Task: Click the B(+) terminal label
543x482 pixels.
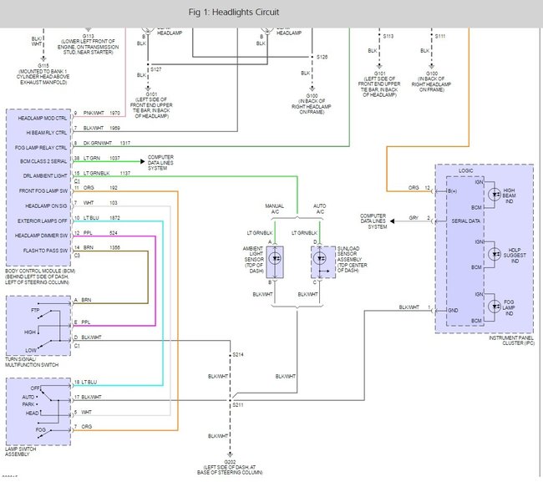Action: 452,191
